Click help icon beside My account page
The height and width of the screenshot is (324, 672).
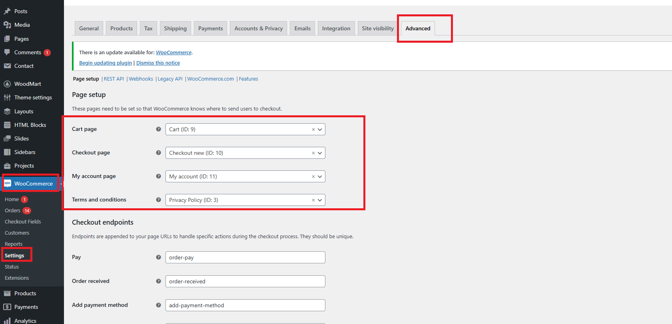click(158, 176)
